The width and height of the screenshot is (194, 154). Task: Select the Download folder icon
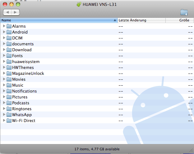tap(9, 50)
